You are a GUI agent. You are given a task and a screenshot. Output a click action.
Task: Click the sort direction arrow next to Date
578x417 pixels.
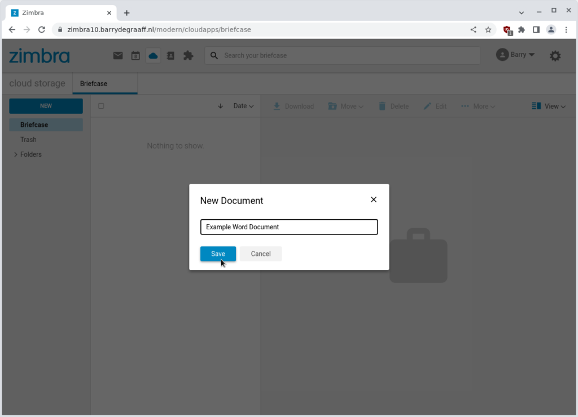pos(220,106)
